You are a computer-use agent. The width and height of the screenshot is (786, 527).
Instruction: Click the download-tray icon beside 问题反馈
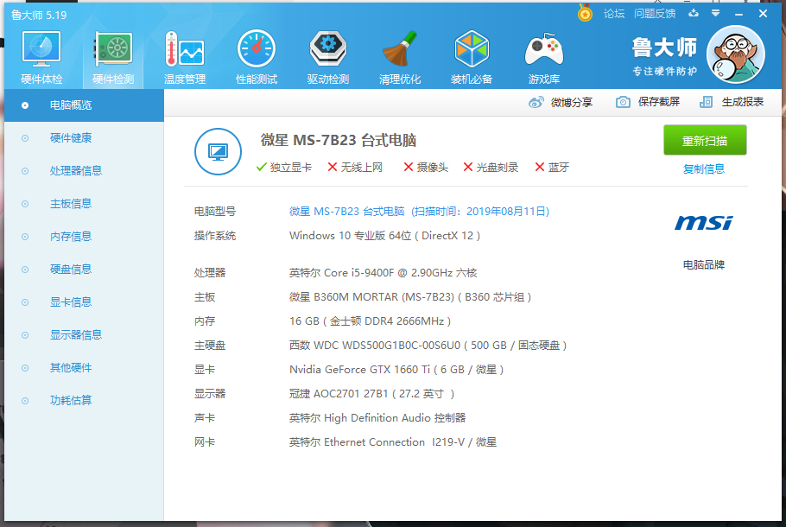pos(694,13)
